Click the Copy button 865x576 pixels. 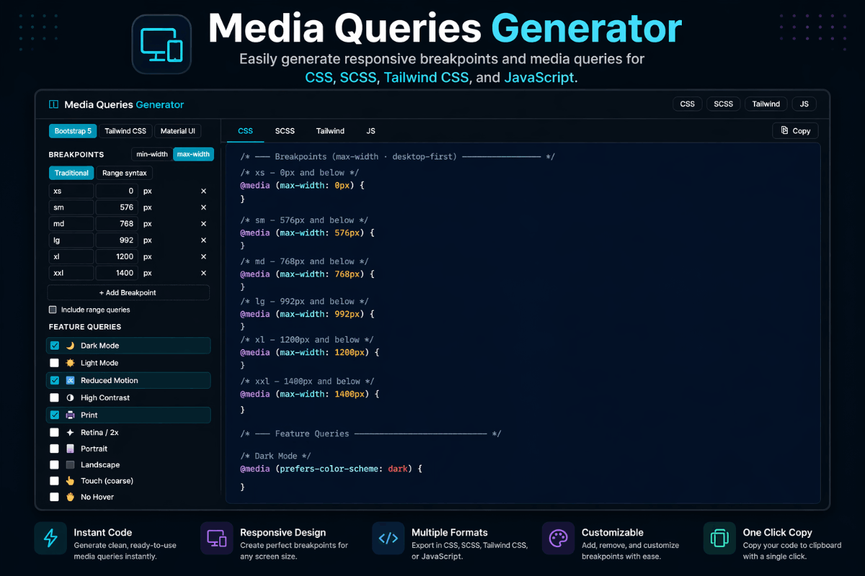tap(795, 130)
